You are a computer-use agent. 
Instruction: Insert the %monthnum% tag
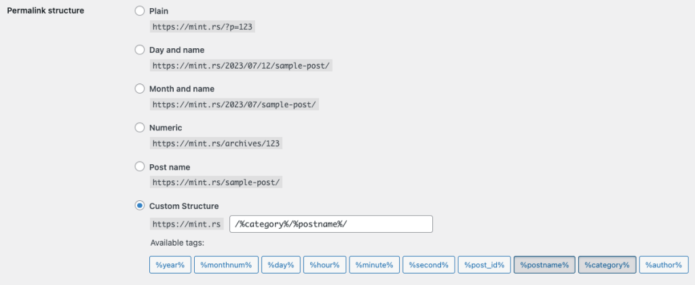click(225, 265)
